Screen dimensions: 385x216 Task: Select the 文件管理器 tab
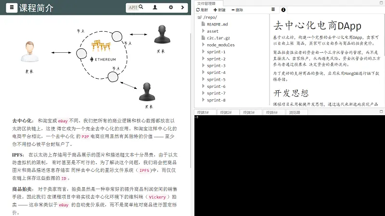click(x=206, y=3)
